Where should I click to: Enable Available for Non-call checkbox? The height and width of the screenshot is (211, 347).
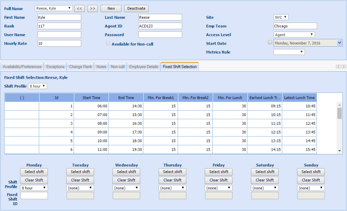point(108,44)
